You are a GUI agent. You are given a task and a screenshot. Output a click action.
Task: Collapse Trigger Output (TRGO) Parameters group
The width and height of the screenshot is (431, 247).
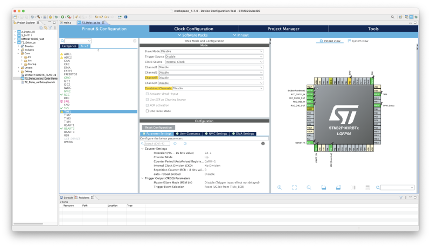(x=142, y=179)
